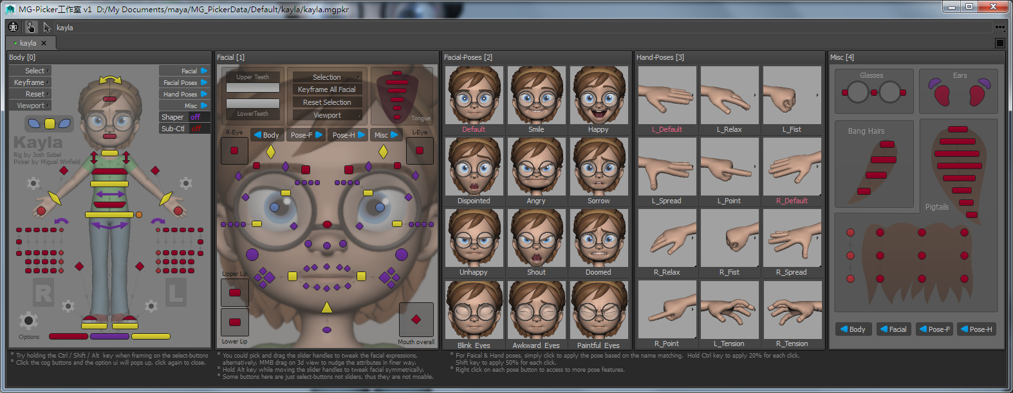
Task: Click the Upper Teeth slider bar
Action: click(252, 87)
